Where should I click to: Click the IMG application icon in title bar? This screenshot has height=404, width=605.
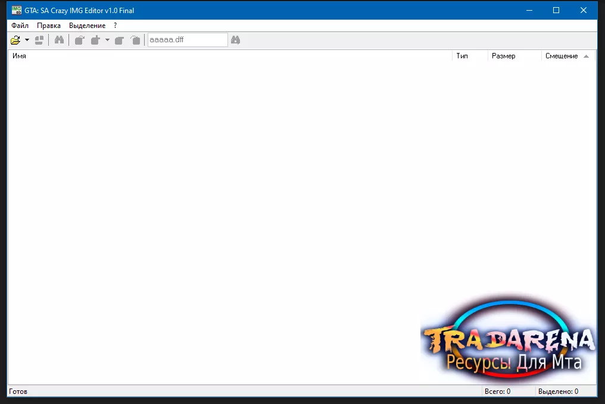(16, 10)
